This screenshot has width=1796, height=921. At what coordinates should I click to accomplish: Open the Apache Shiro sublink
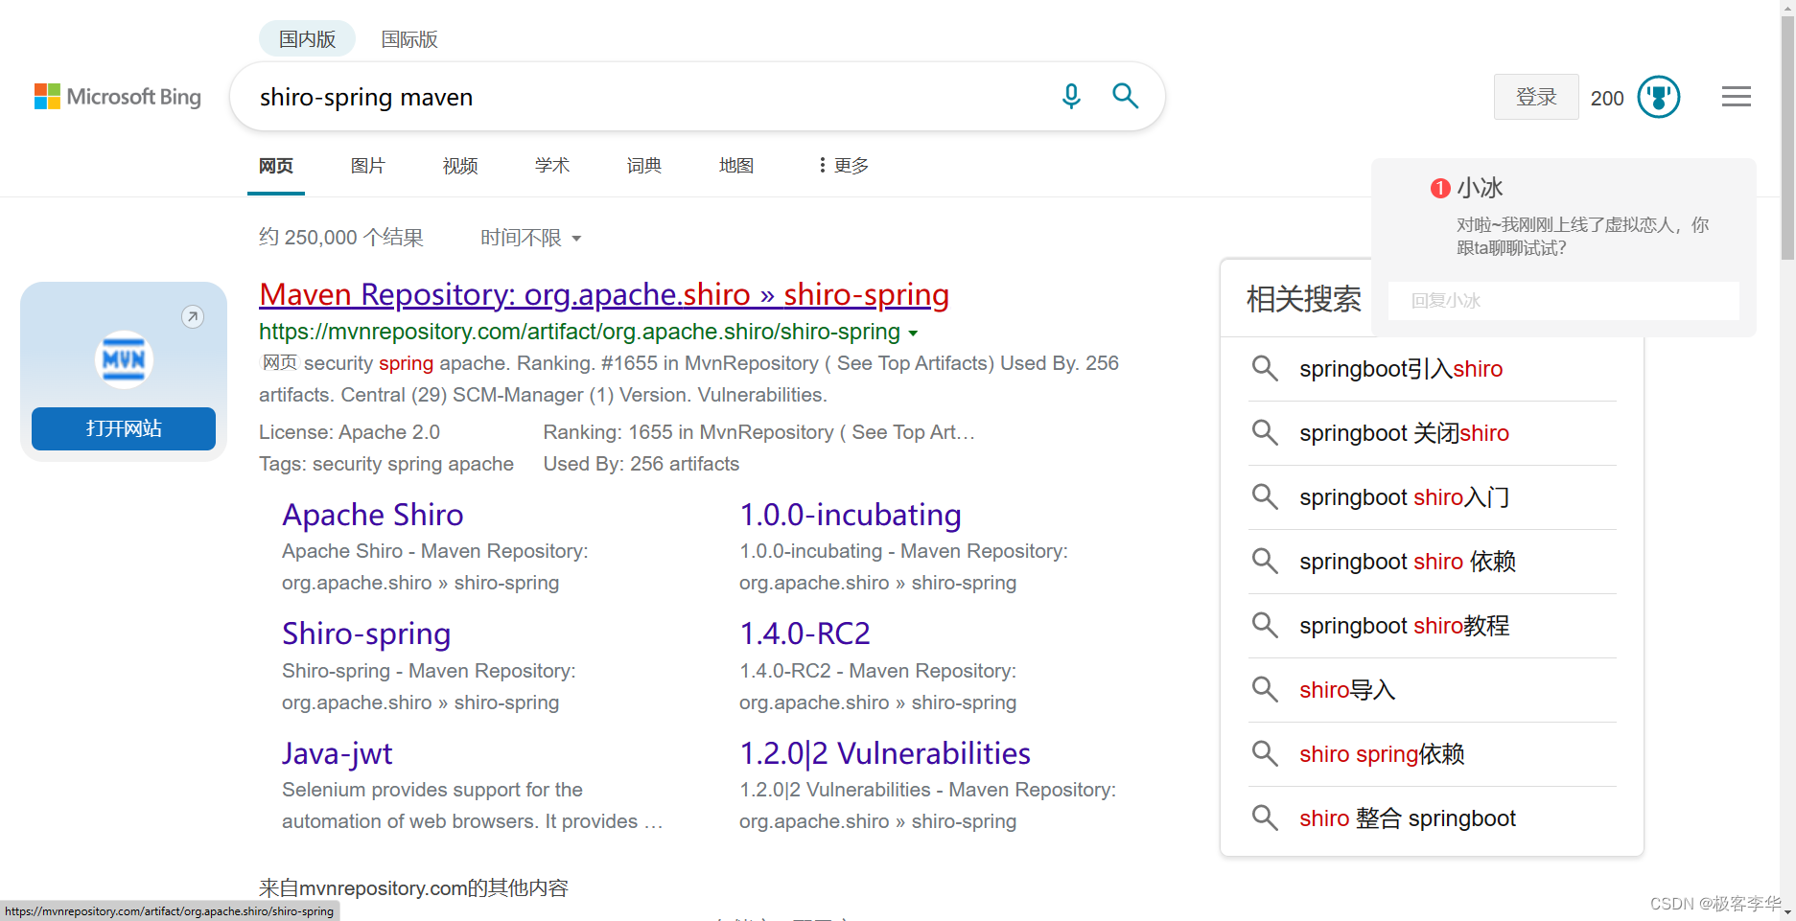[373, 515]
